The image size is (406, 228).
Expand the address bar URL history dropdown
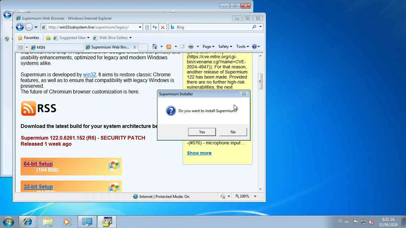tap(140, 27)
